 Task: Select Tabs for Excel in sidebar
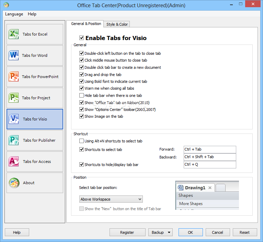[x=35, y=34]
